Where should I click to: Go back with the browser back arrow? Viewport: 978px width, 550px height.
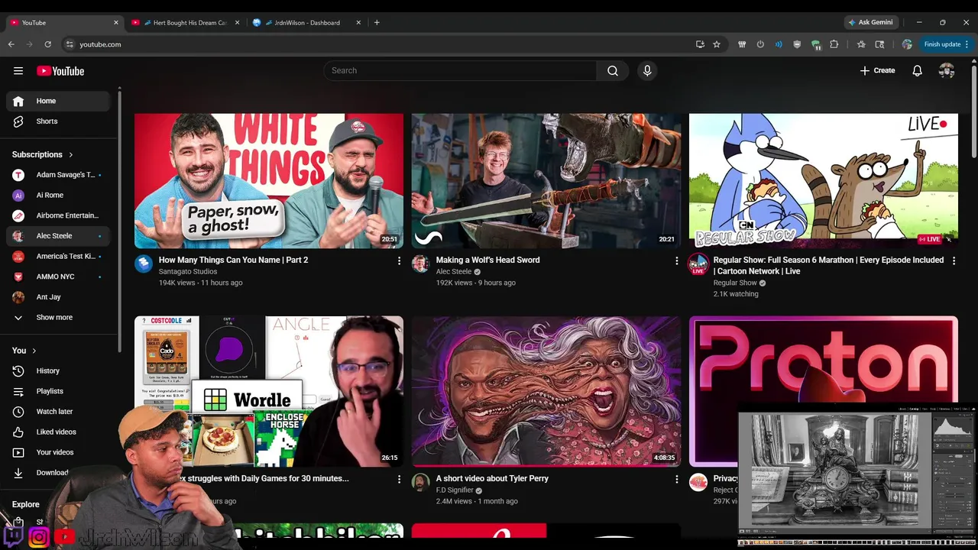coord(11,44)
